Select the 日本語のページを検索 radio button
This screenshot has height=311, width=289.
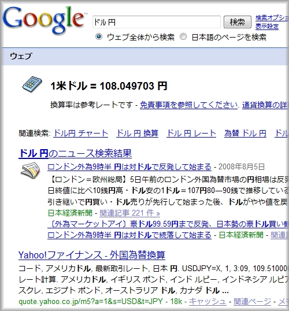click(x=183, y=37)
